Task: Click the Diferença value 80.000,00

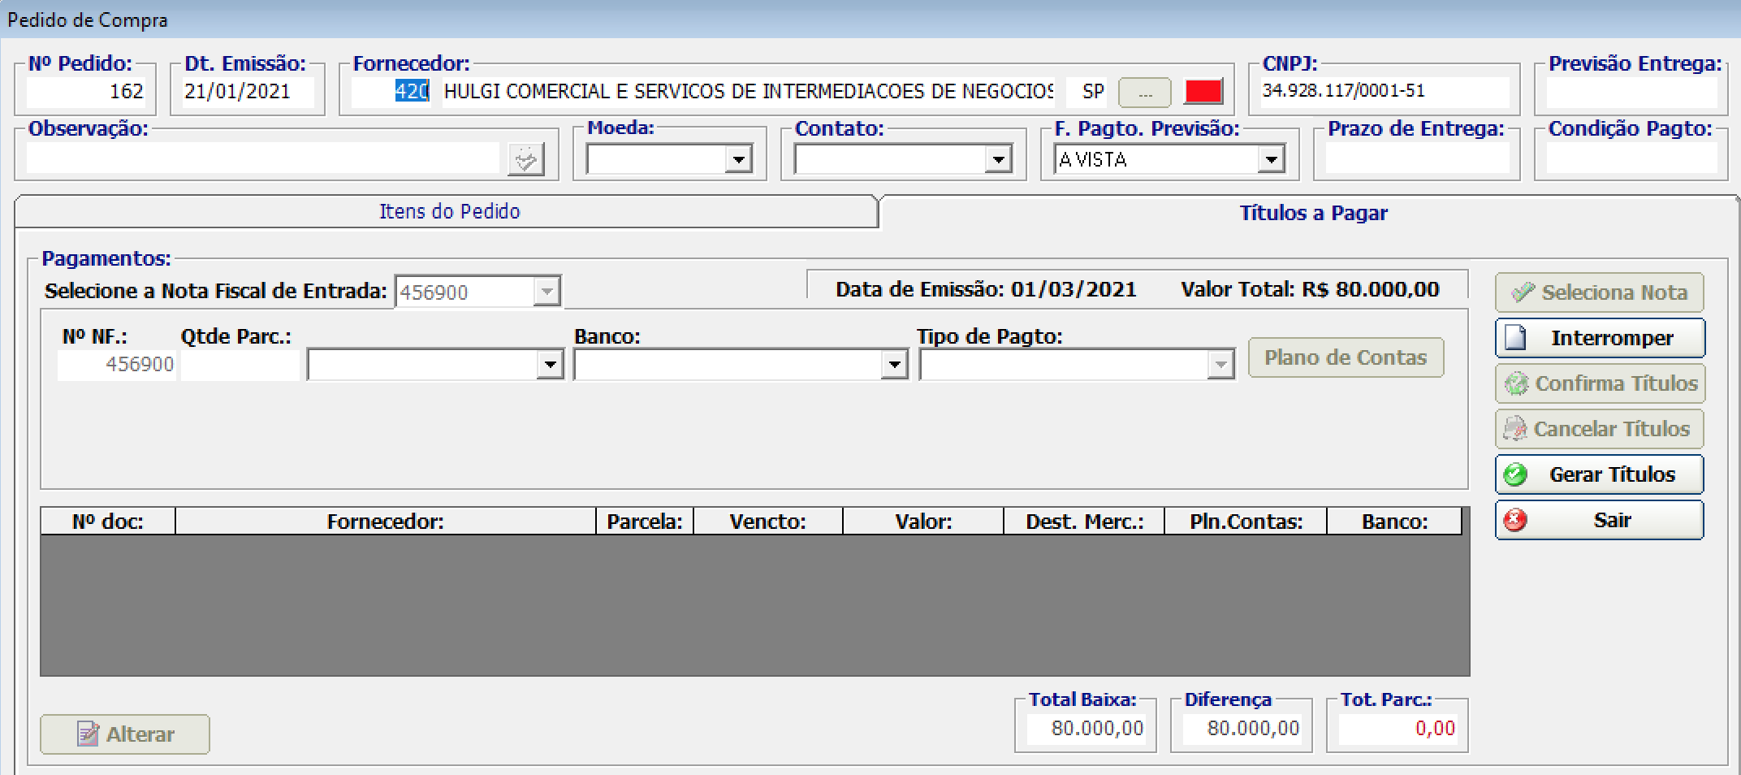Action: point(1242,728)
